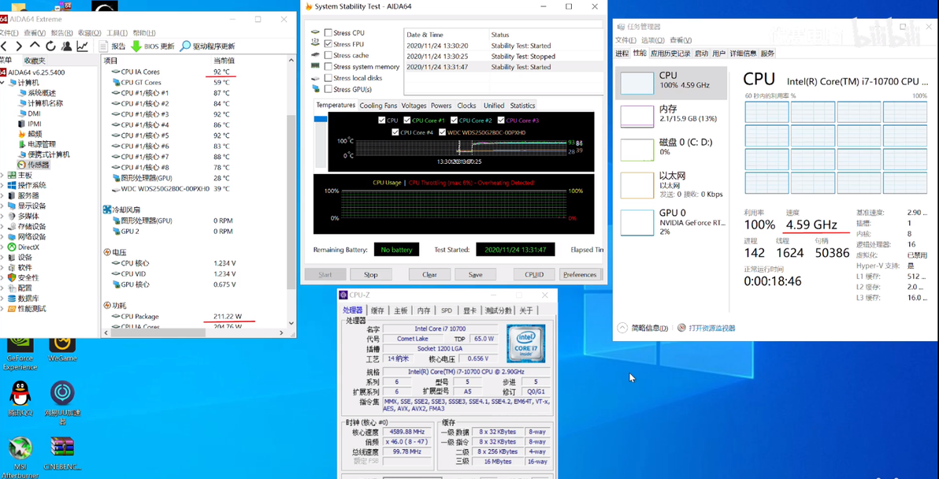The width and height of the screenshot is (939, 479).
Task: Switch to AIDA64 收藏夹 tab
Action: point(34,61)
